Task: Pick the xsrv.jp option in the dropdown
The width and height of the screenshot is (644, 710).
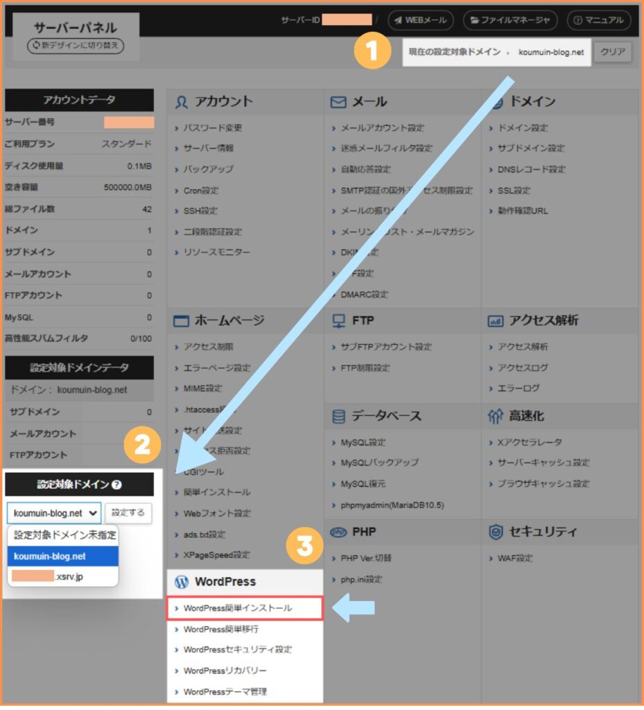Action: click(63, 577)
